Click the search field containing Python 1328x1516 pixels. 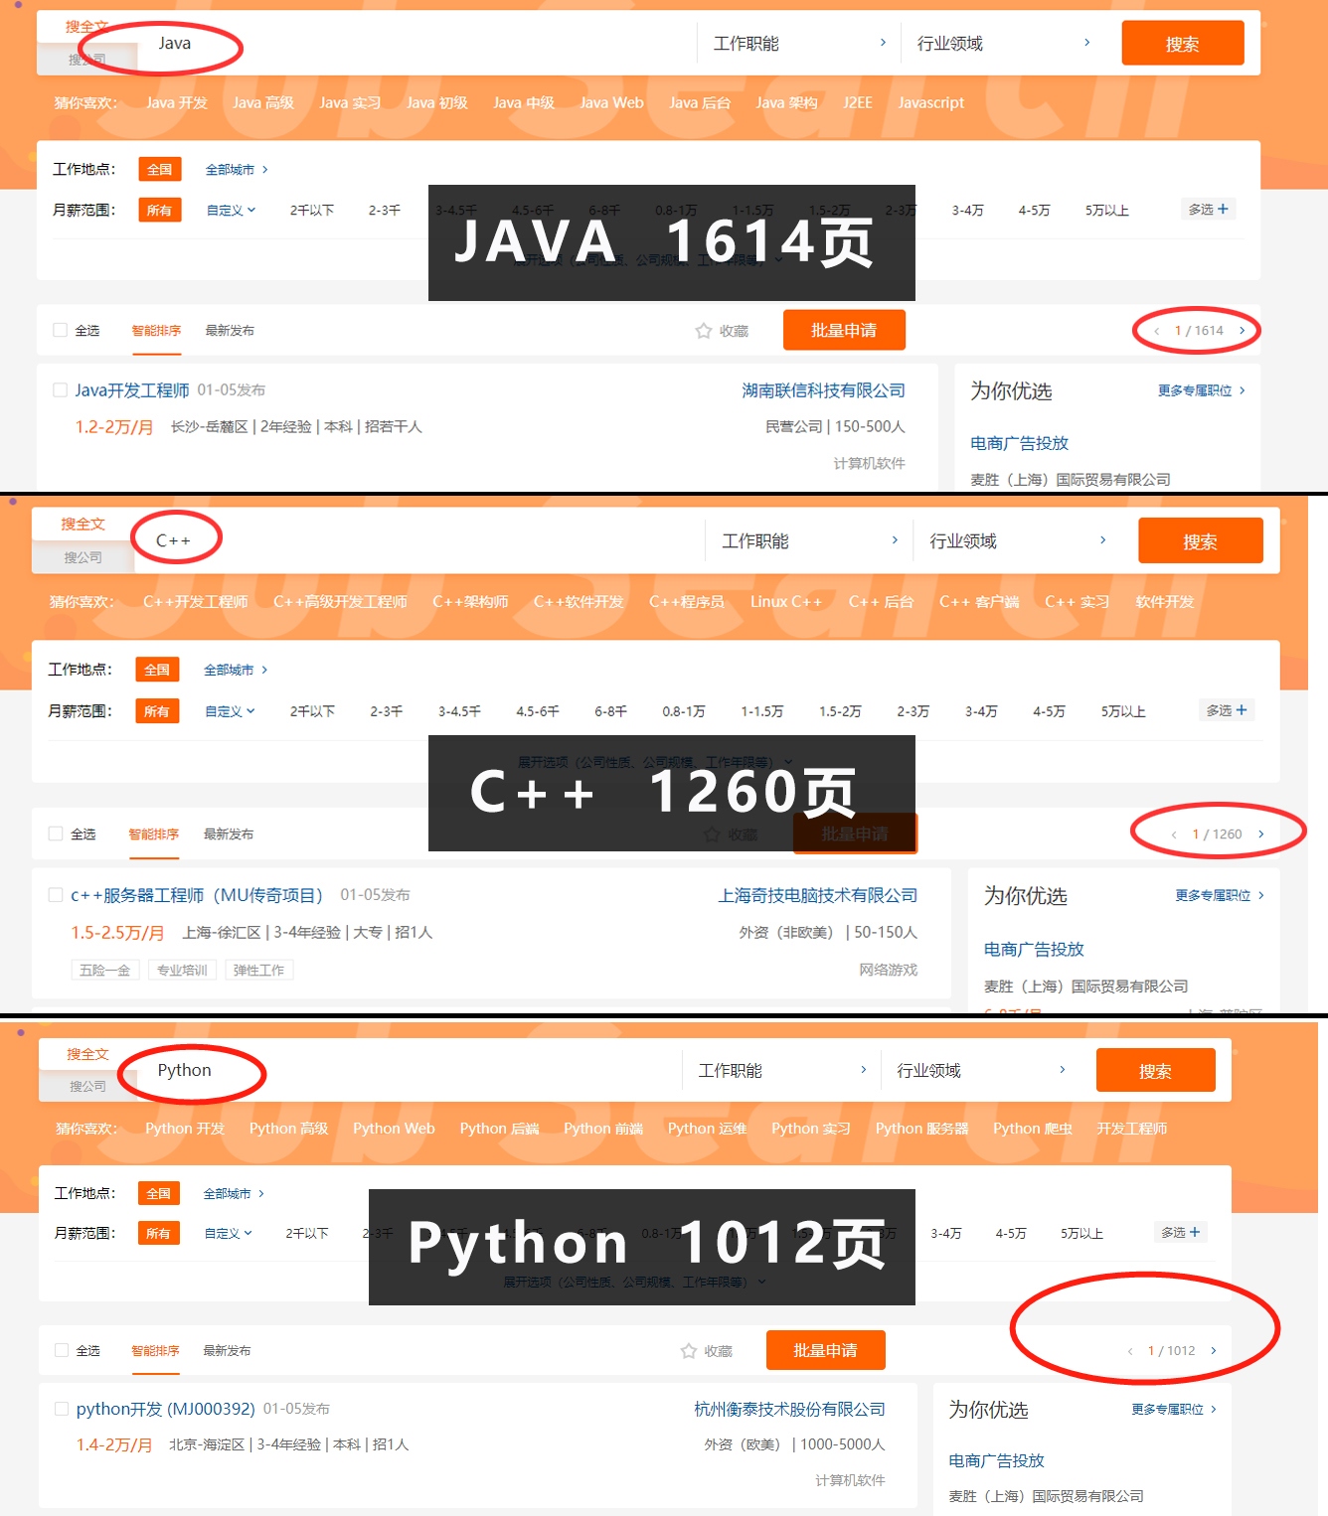pyautogui.click(x=398, y=1071)
